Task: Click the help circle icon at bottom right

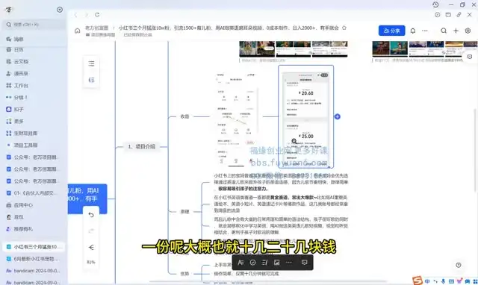Action: (x=459, y=265)
